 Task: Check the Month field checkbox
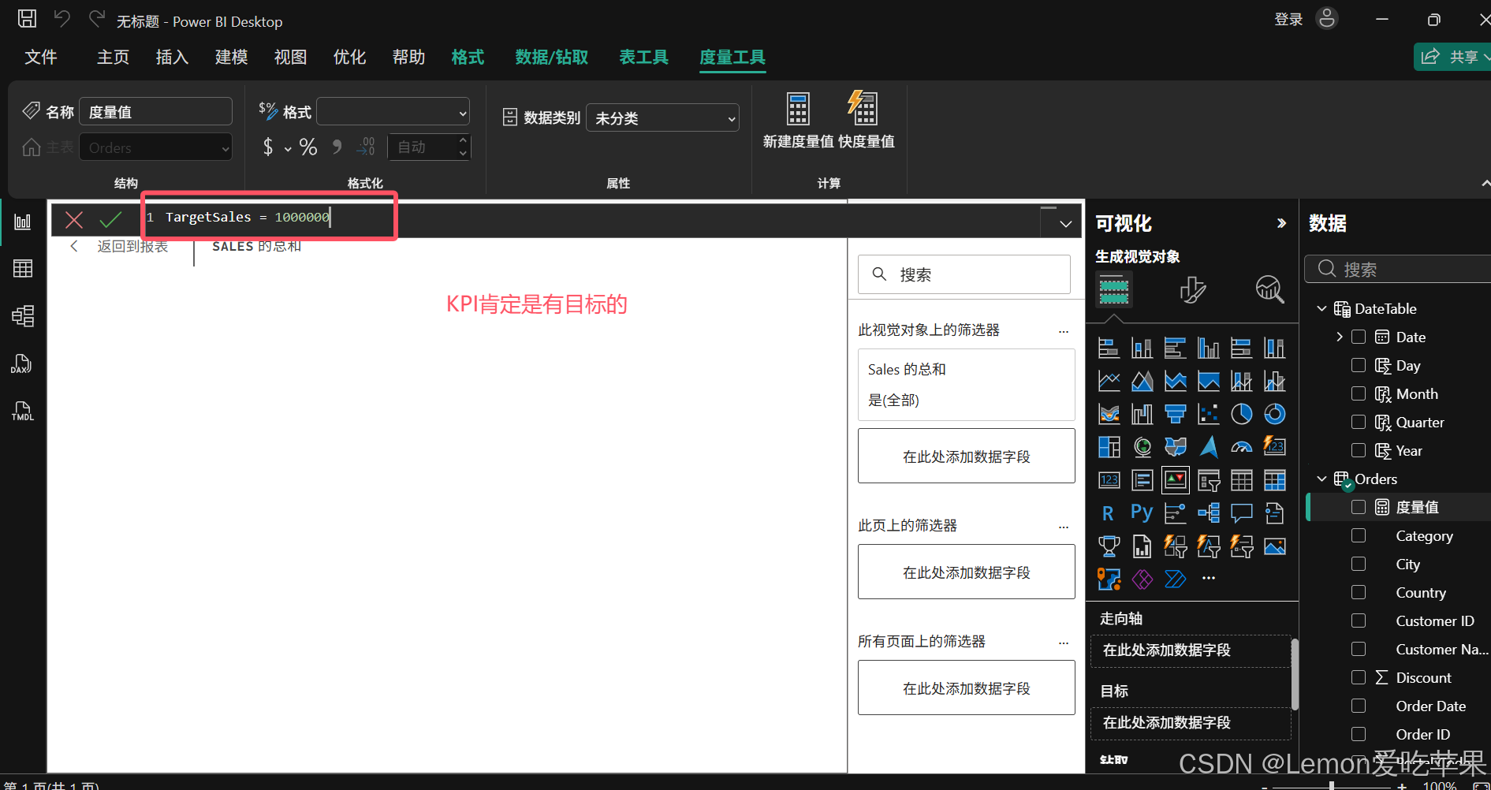pyautogui.click(x=1359, y=393)
